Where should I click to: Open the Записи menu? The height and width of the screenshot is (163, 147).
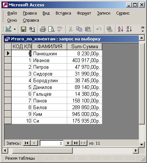tap(104, 13)
